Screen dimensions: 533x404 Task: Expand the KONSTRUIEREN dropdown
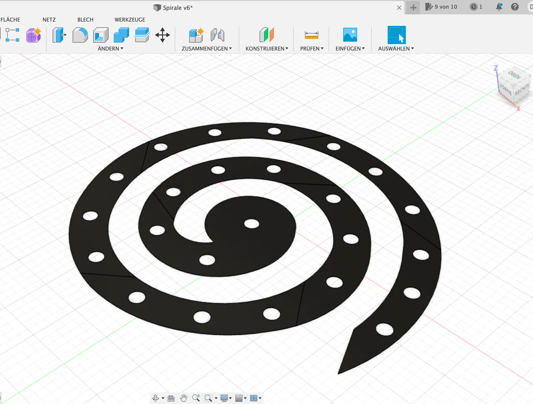pyautogui.click(x=267, y=48)
